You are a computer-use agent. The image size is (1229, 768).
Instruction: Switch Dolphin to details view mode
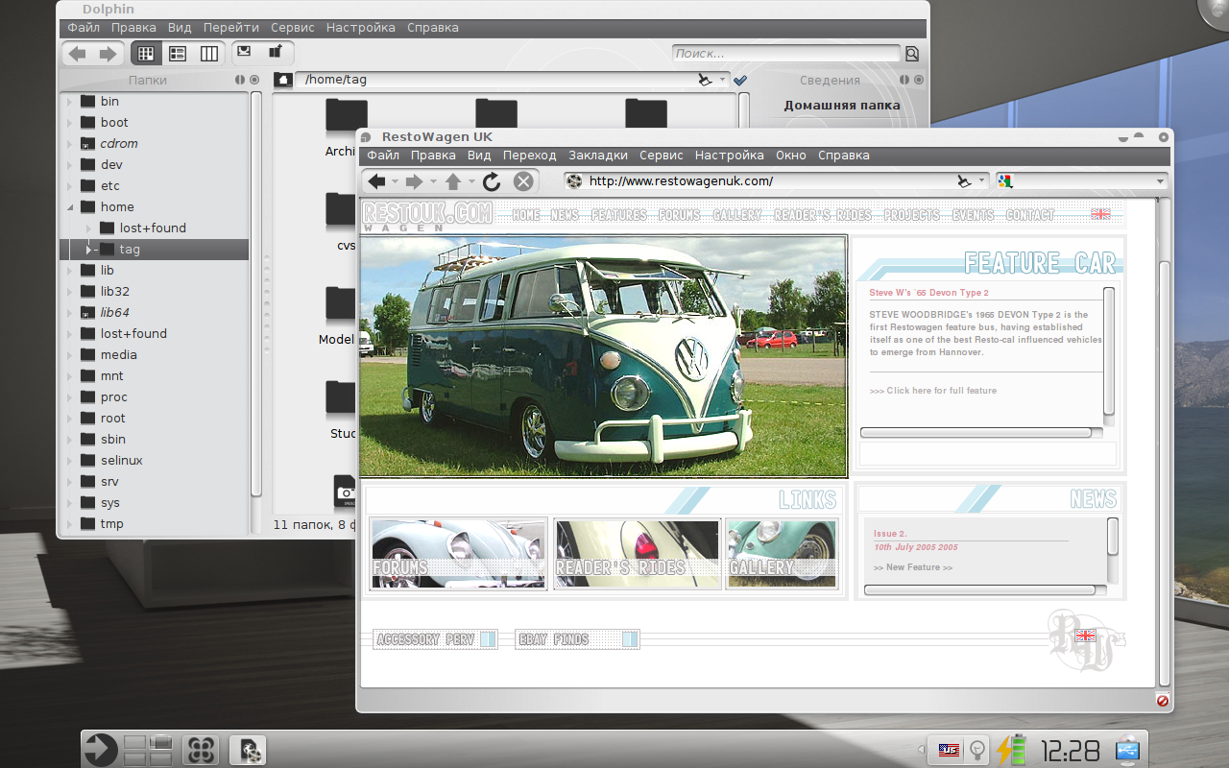pos(177,54)
